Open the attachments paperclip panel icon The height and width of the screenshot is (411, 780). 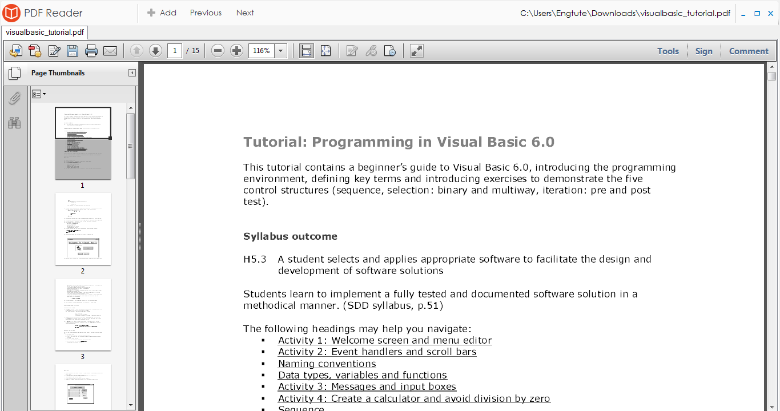15,98
